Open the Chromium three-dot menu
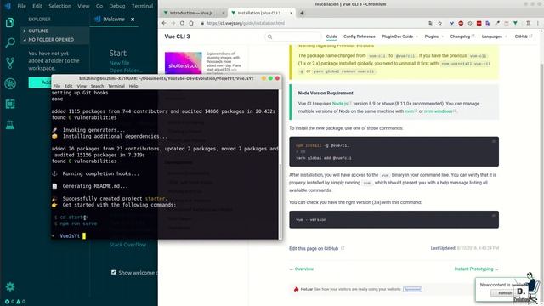Image resolution: width=544 pixels, height=306 pixels. (538, 23)
